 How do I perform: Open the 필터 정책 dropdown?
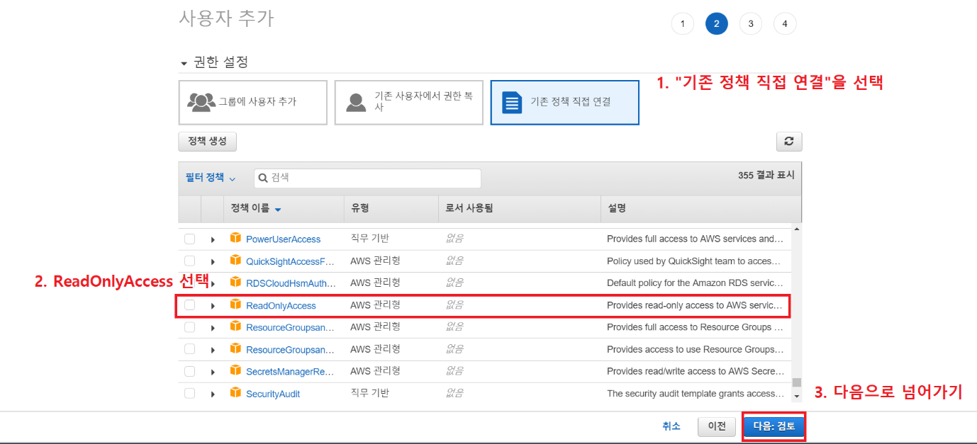(210, 178)
